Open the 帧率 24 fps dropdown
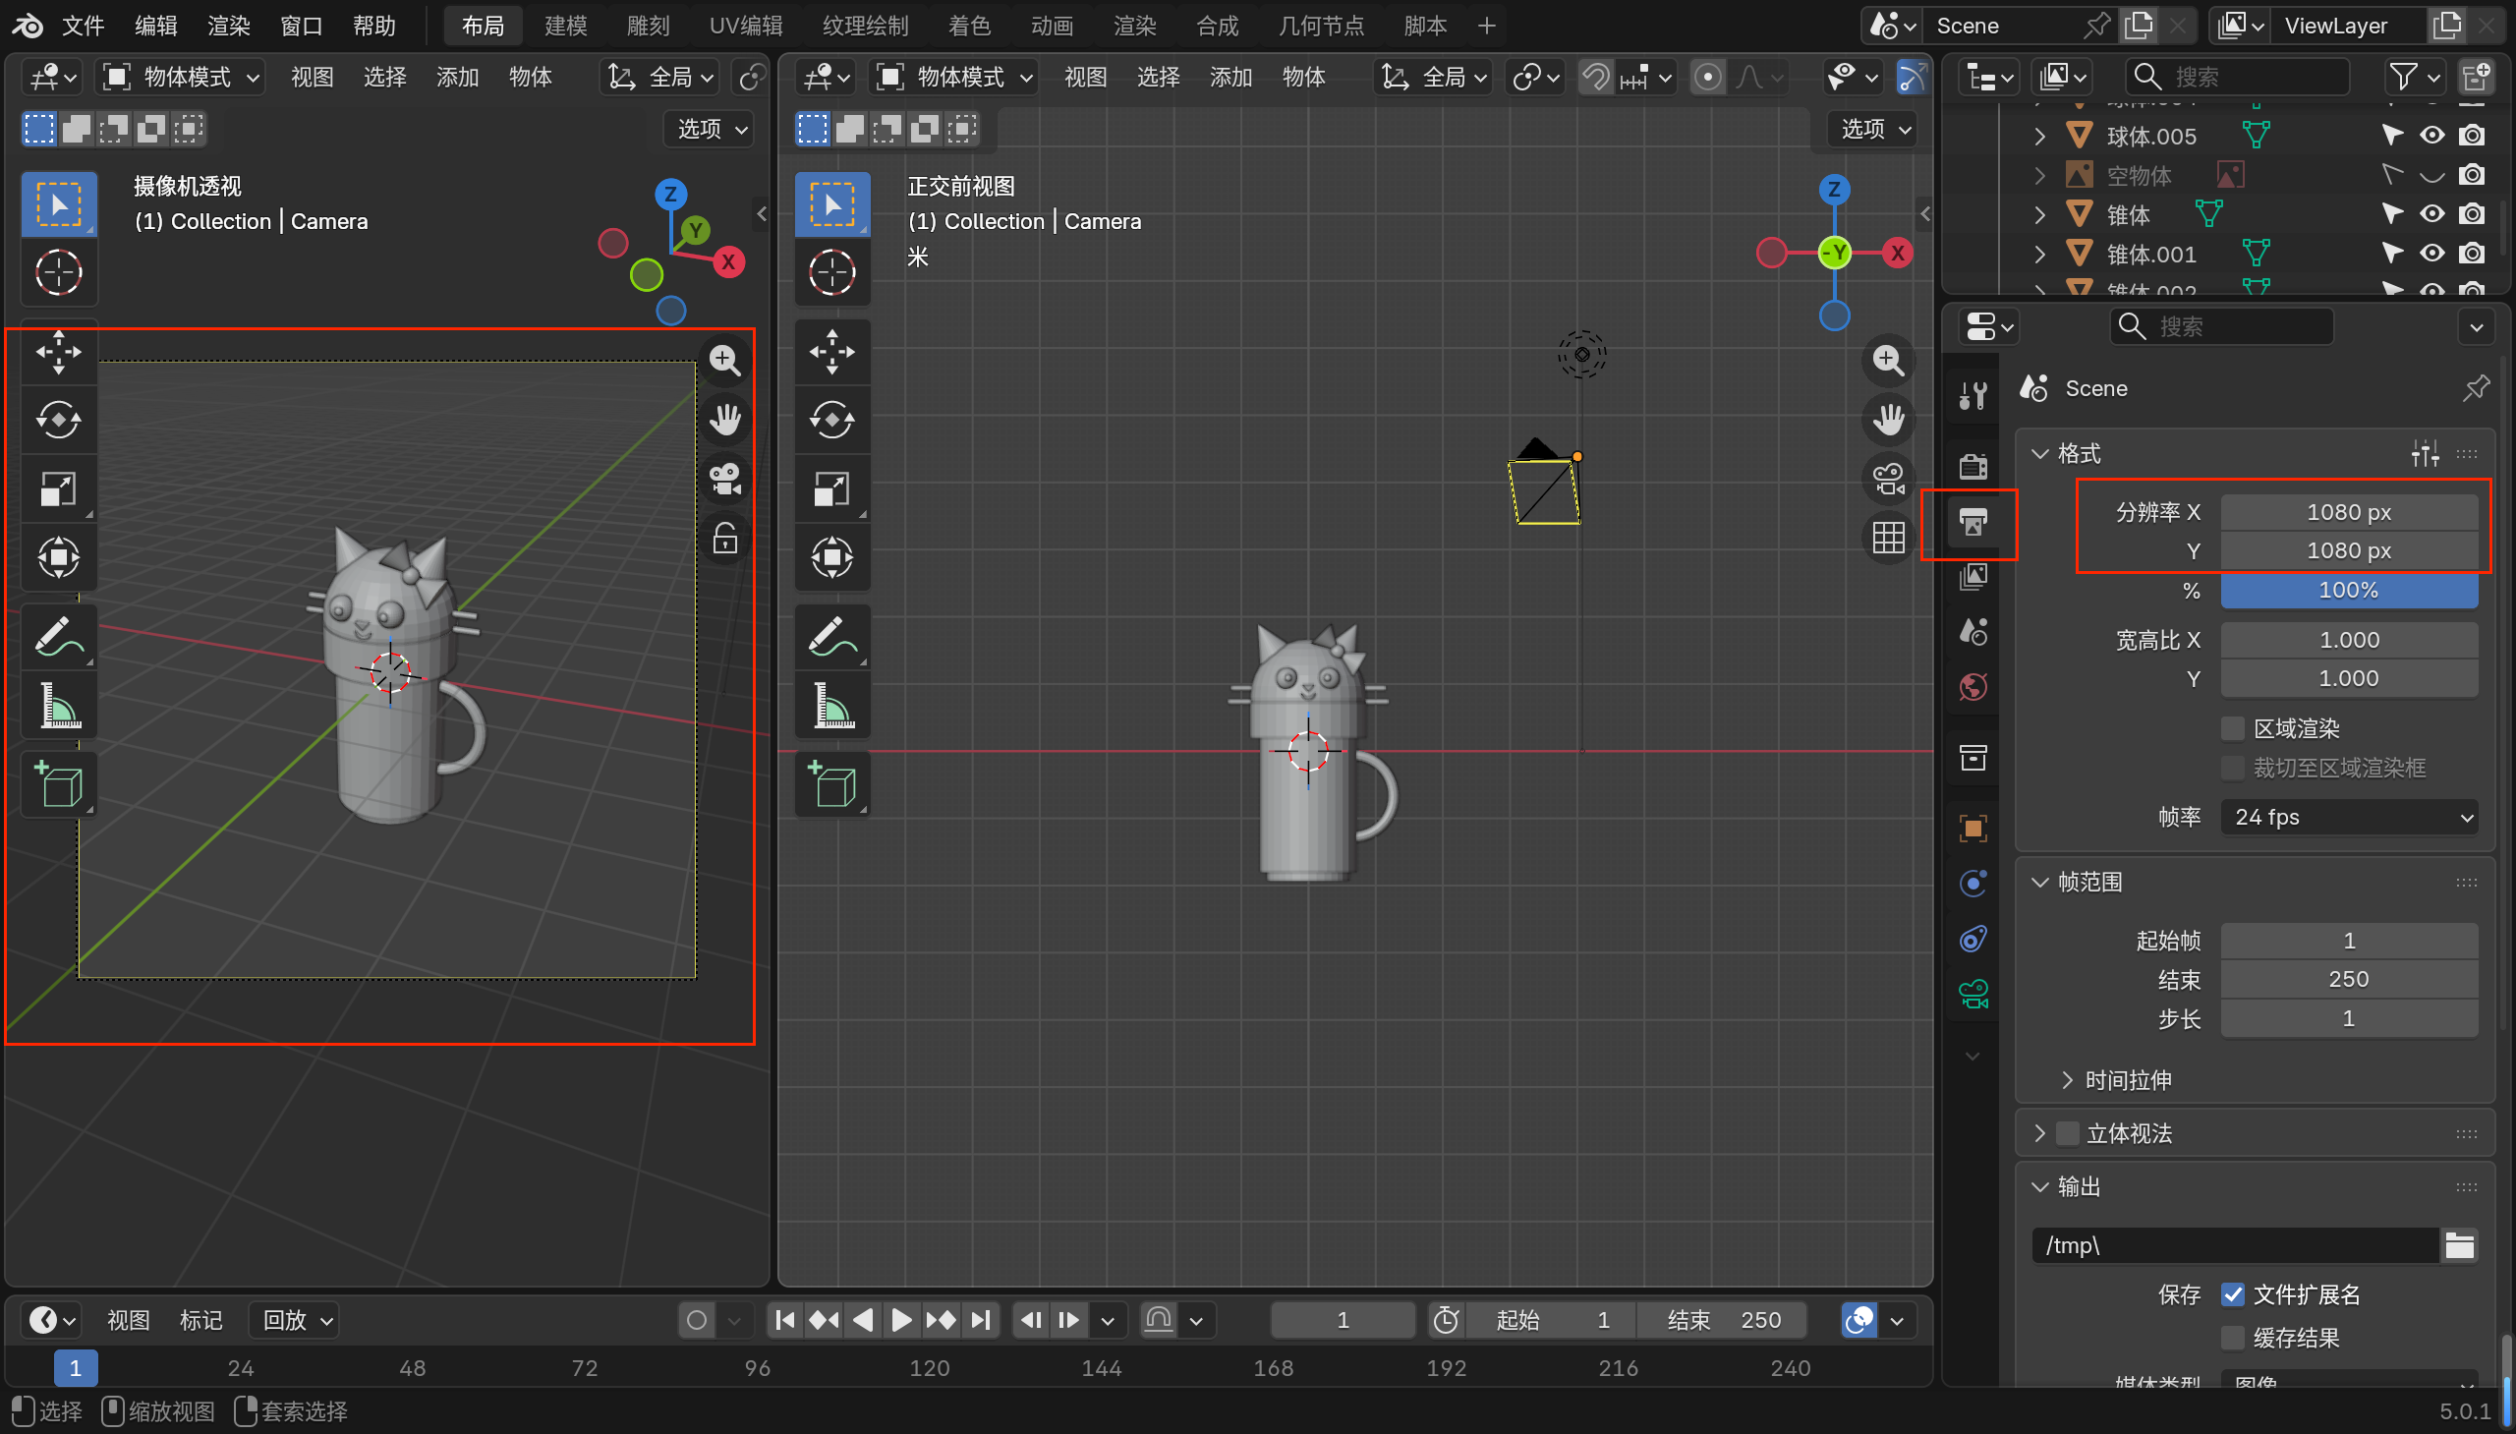The image size is (2516, 1434). click(2348, 817)
